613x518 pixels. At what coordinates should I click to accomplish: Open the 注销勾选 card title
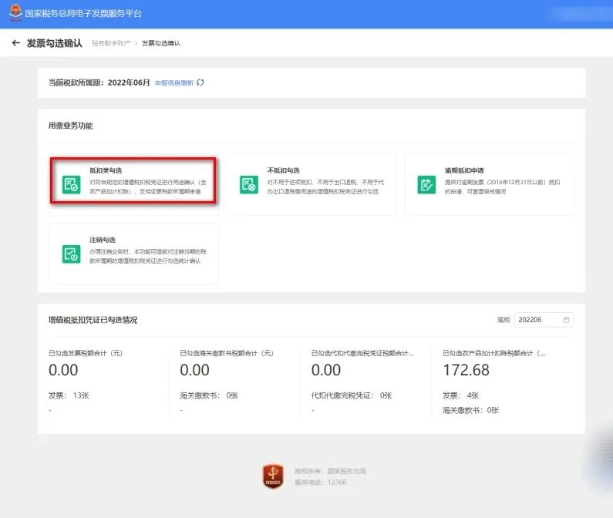[x=103, y=240]
